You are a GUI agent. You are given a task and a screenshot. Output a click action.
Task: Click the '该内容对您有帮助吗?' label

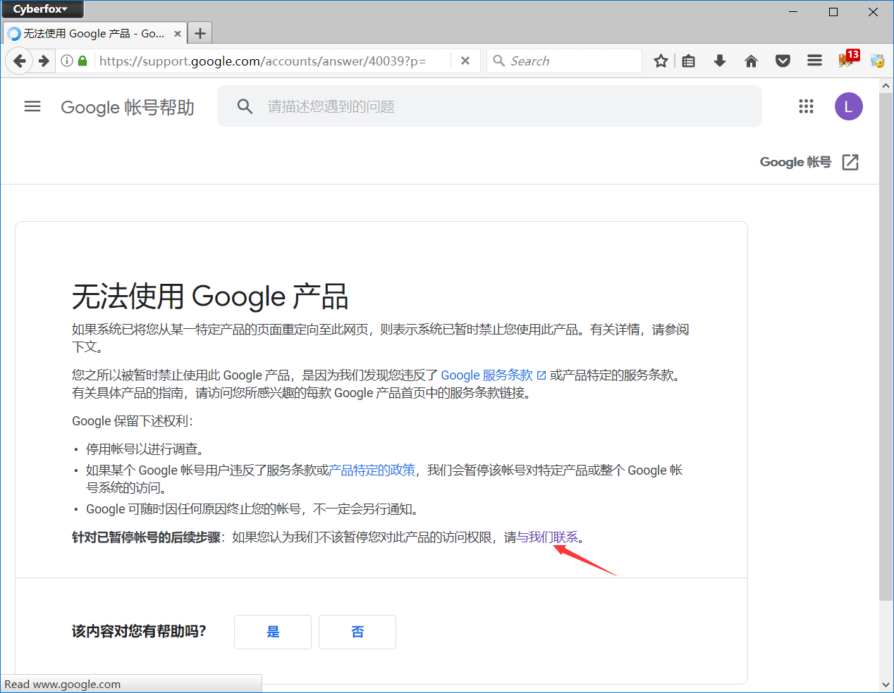pyautogui.click(x=139, y=632)
